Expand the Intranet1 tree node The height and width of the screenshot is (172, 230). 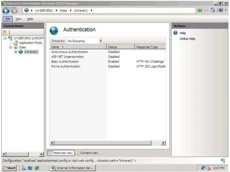(16, 52)
